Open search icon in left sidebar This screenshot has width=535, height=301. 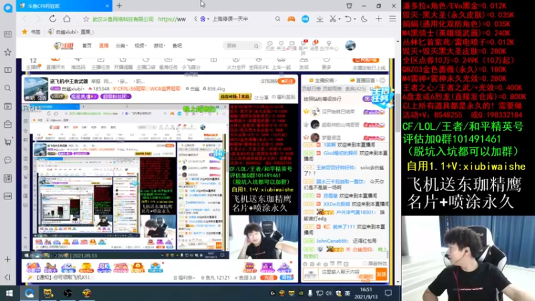[x=7, y=88]
